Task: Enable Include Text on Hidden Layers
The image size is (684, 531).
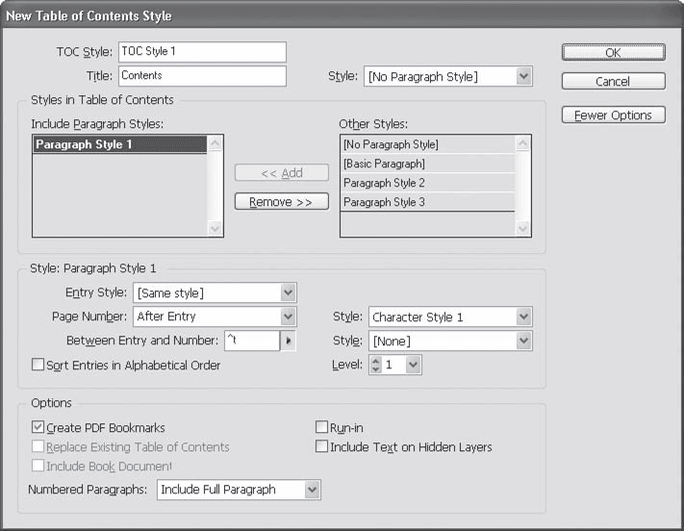Action: click(x=322, y=446)
